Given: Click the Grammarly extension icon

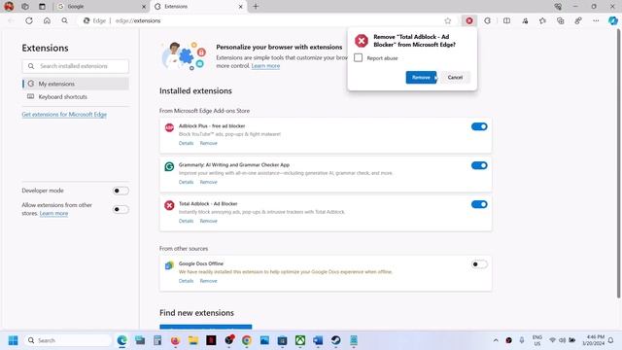Looking at the screenshot, I should (169, 166).
